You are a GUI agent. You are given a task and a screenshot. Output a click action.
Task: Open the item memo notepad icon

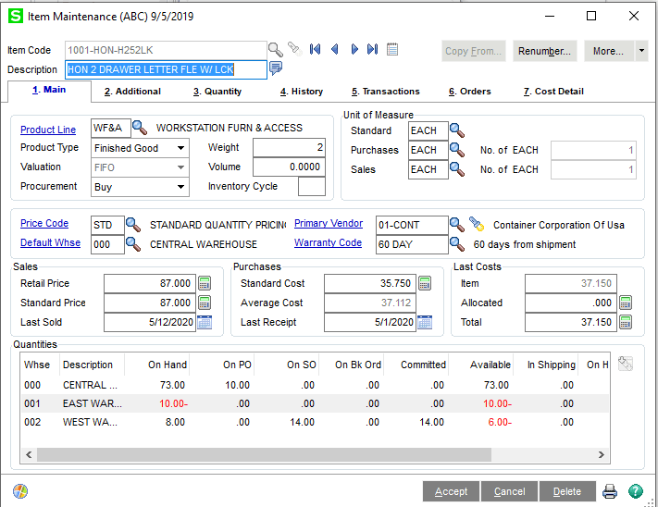pyautogui.click(x=392, y=49)
